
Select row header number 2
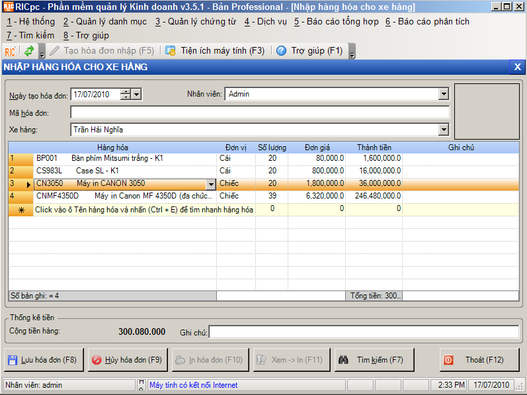coord(21,171)
